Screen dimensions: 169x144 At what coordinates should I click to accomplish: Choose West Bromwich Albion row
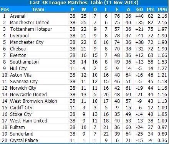[84, 101]
